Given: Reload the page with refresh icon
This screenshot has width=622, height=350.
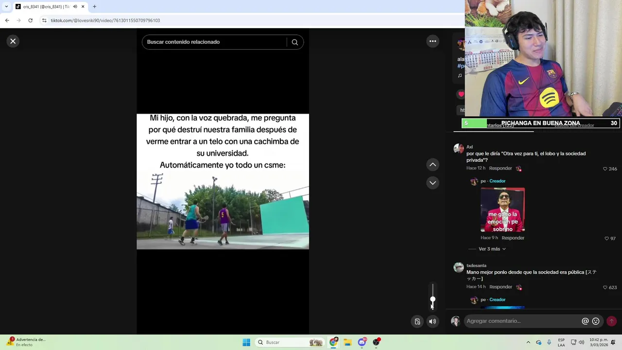Looking at the screenshot, I should [x=30, y=20].
